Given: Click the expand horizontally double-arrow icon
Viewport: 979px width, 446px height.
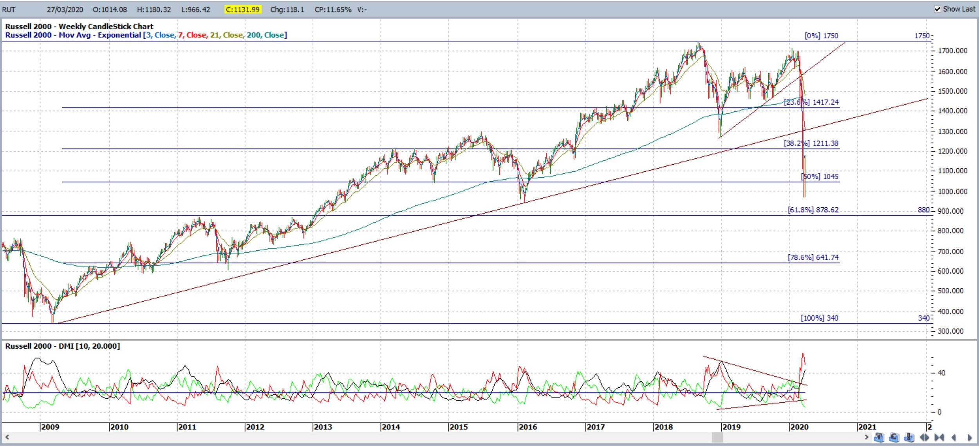Looking at the screenshot, I should pos(924,437).
